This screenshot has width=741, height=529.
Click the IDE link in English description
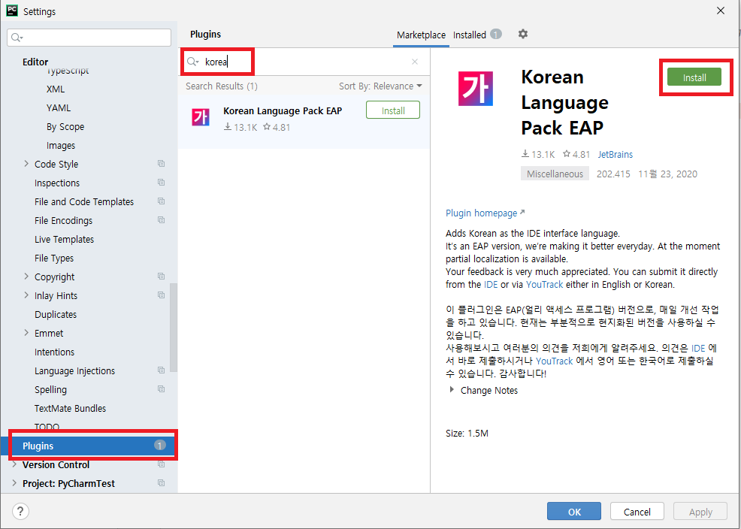point(491,285)
